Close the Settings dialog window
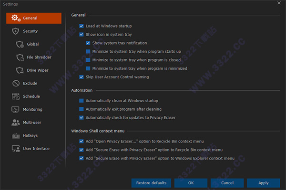The height and width of the screenshot is (190, 286). [279, 3]
